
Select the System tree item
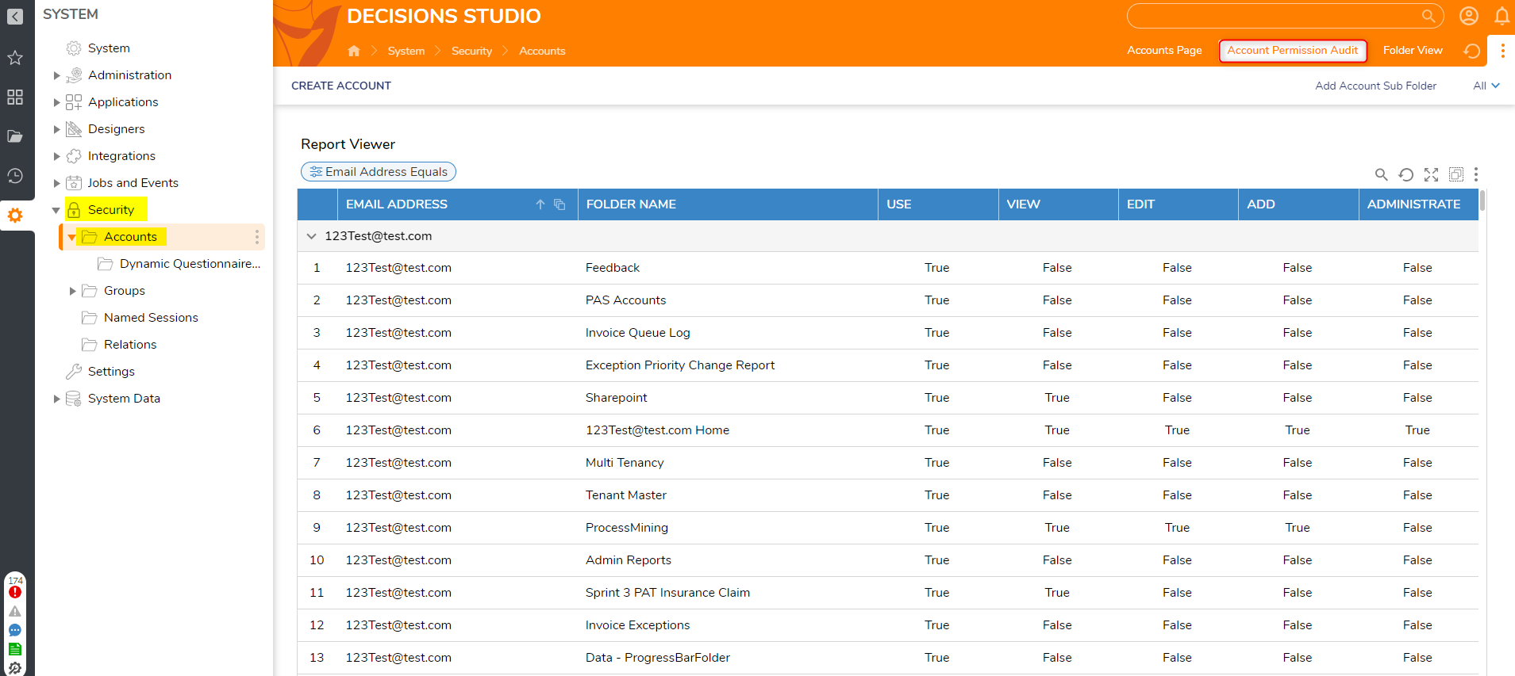click(109, 48)
